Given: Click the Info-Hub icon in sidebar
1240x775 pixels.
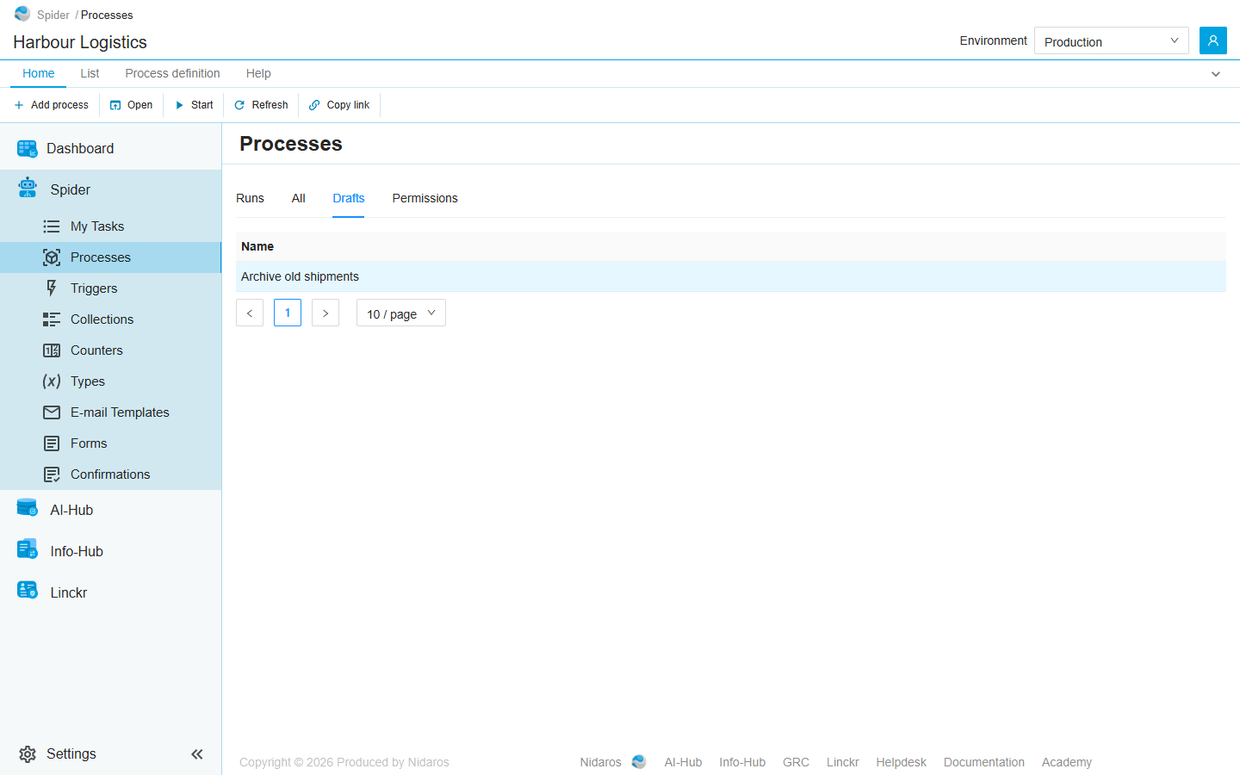Looking at the screenshot, I should [x=28, y=549].
